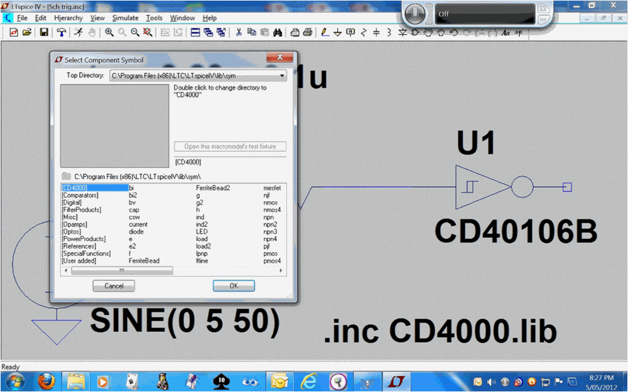Click the Zoom In magnifier icon
This screenshot has width=628, height=392.
coord(109,32)
